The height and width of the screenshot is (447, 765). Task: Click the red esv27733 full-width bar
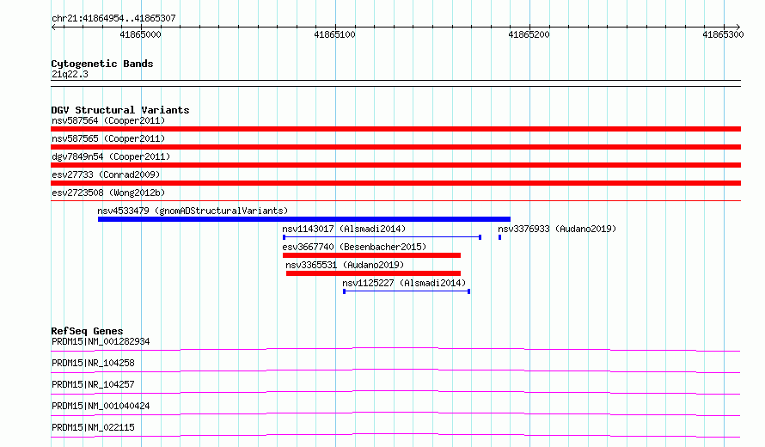coord(395,183)
